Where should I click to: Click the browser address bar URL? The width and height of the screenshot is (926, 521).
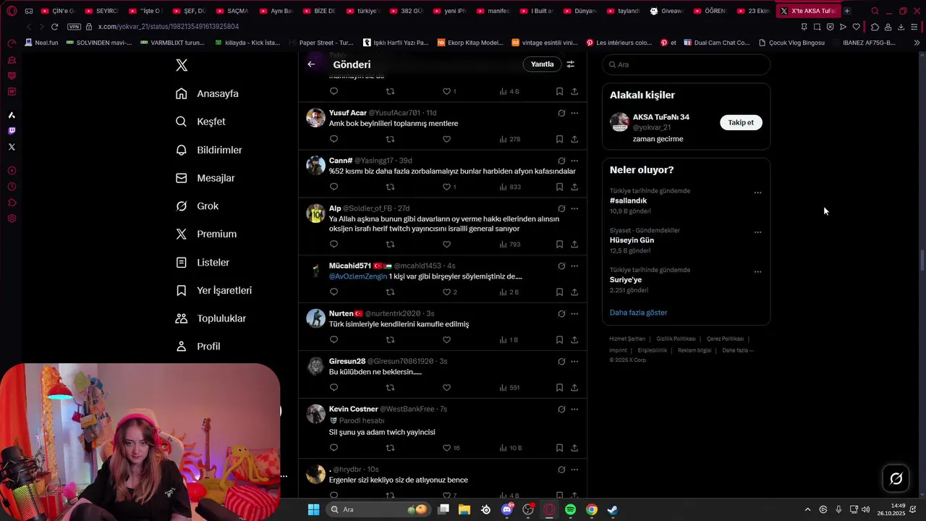[168, 27]
